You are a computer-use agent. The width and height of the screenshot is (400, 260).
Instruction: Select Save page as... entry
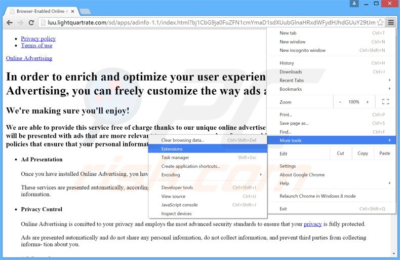(332, 123)
